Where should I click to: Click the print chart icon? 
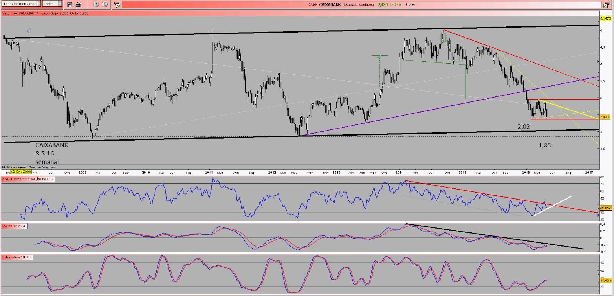[x=78, y=5]
